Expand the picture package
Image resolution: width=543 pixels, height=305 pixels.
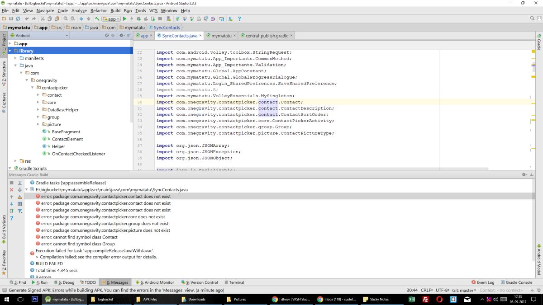(38, 124)
